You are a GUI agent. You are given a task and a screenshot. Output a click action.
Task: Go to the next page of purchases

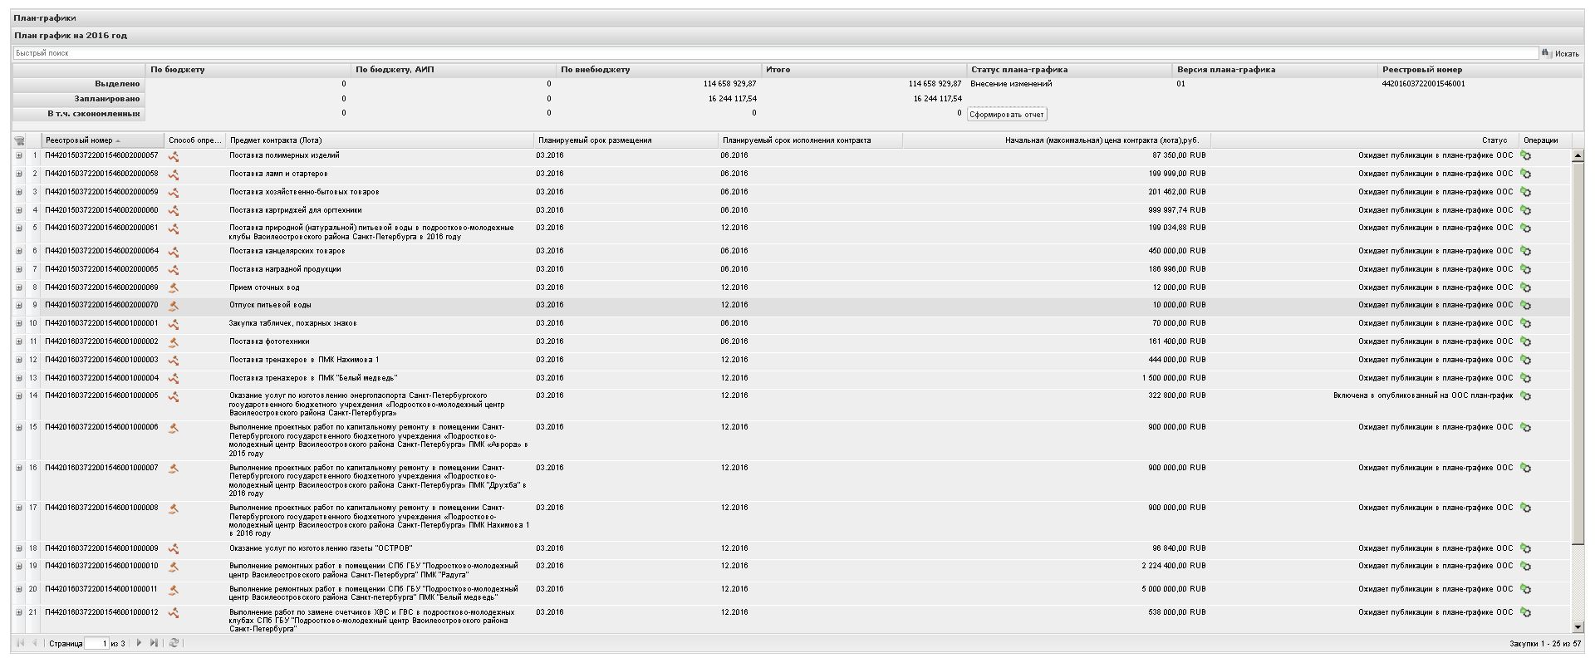(139, 643)
